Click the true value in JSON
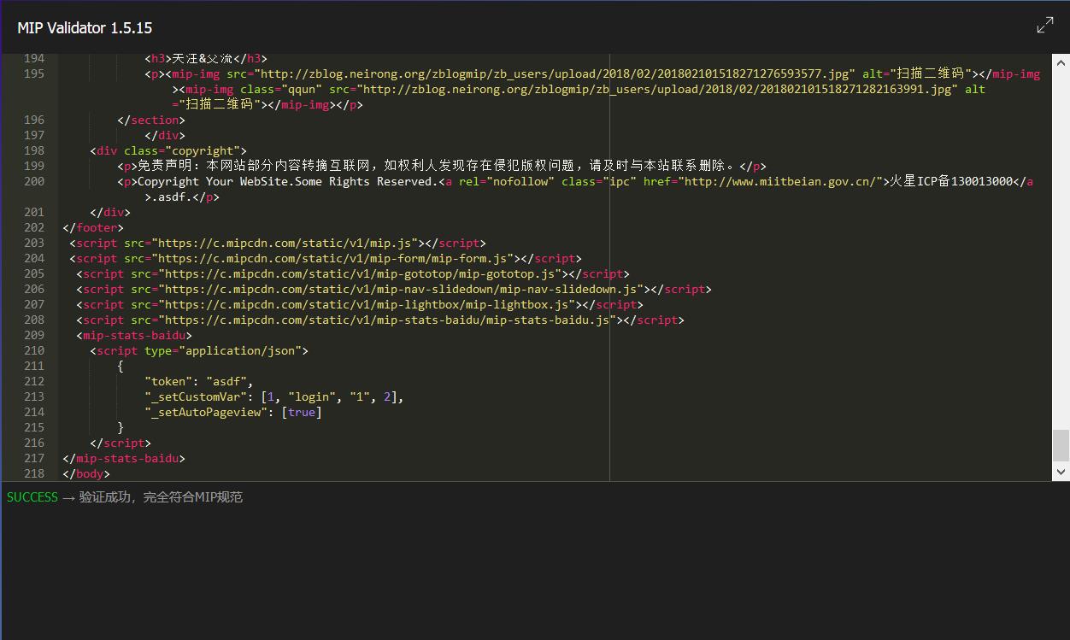 click(x=302, y=413)
